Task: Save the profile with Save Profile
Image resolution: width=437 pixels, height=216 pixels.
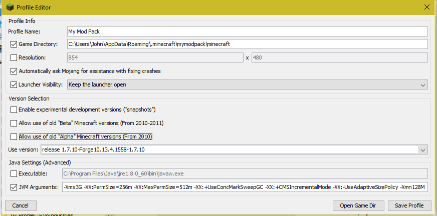Action: (409, 205)
